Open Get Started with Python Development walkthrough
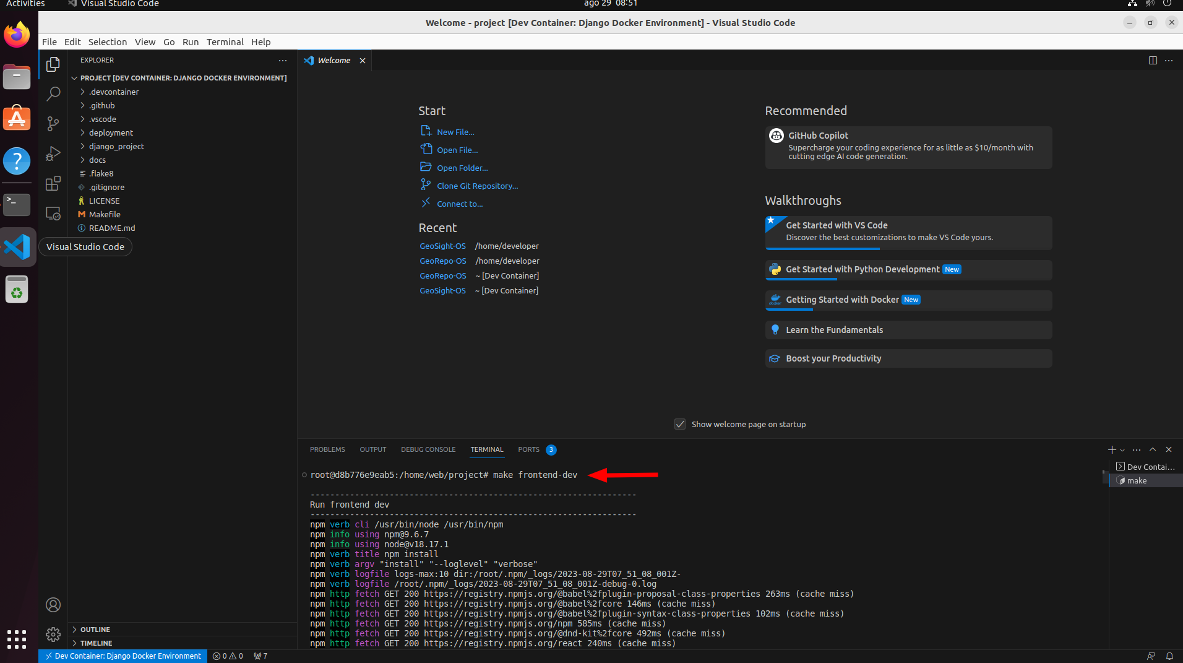1183x663 pixels. (x=908, y=270)
